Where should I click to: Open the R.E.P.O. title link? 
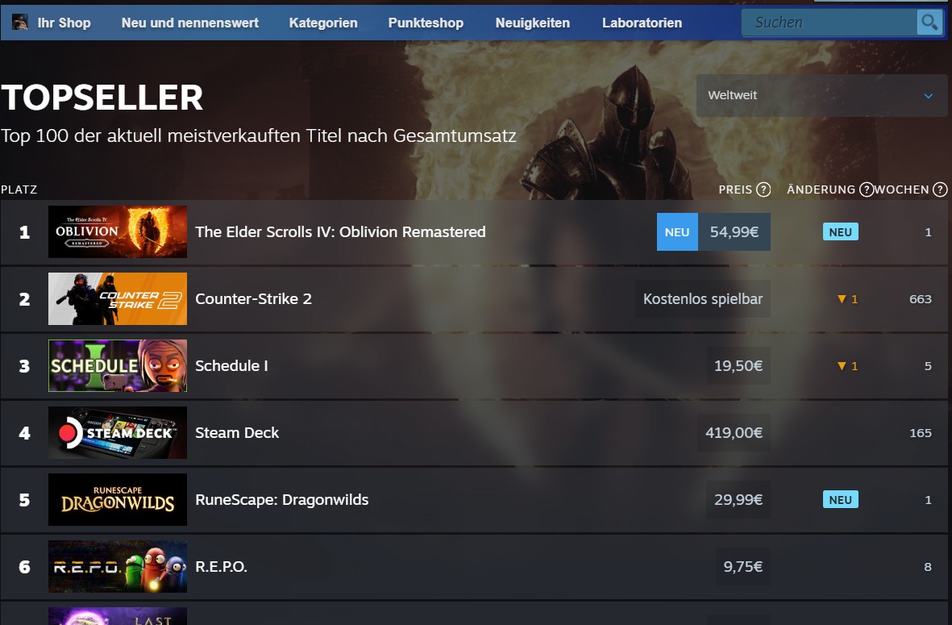(x=221, y=566)
